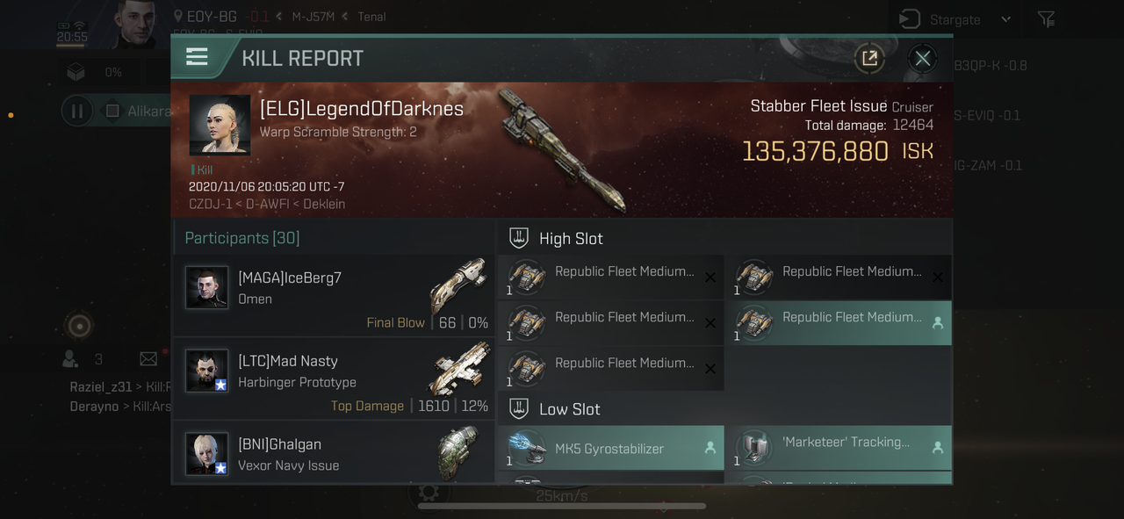
Task: Open the cargo cube icon at 0%
Action: (x=76, y=72)
